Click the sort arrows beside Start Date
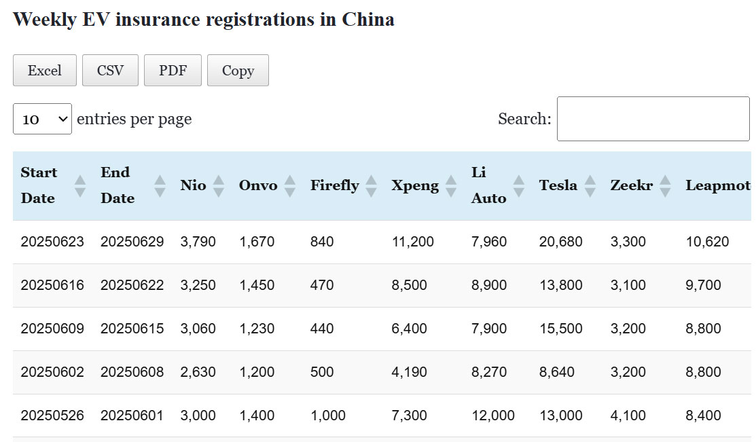The width and height of the screenshot is (756, 442). pyautogui.click(x=80, y=186)
